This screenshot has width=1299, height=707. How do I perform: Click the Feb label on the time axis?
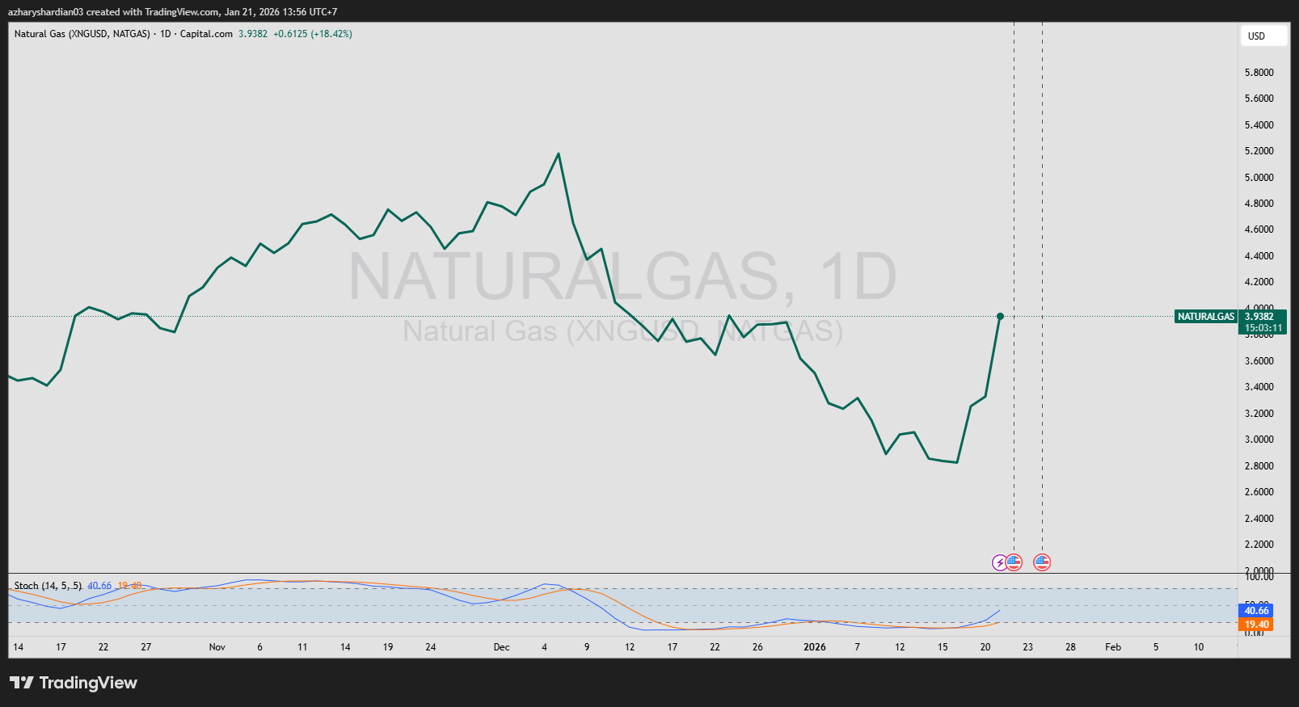1112,647
